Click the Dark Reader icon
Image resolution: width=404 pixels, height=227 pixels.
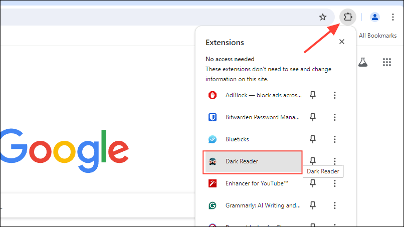click(x=213, y=161)
